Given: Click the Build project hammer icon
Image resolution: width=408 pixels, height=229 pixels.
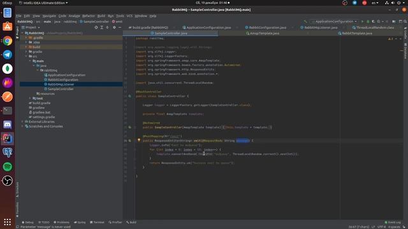Looking at the screenshot, I should [305, 22].
